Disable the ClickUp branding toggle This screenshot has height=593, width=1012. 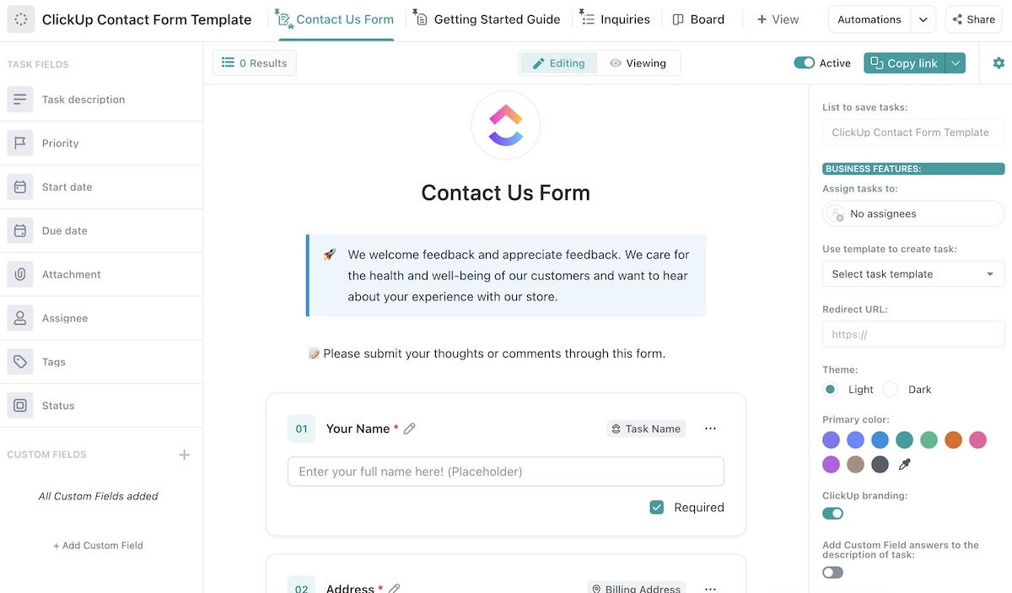pyautogui.click(x=832, y=513)
